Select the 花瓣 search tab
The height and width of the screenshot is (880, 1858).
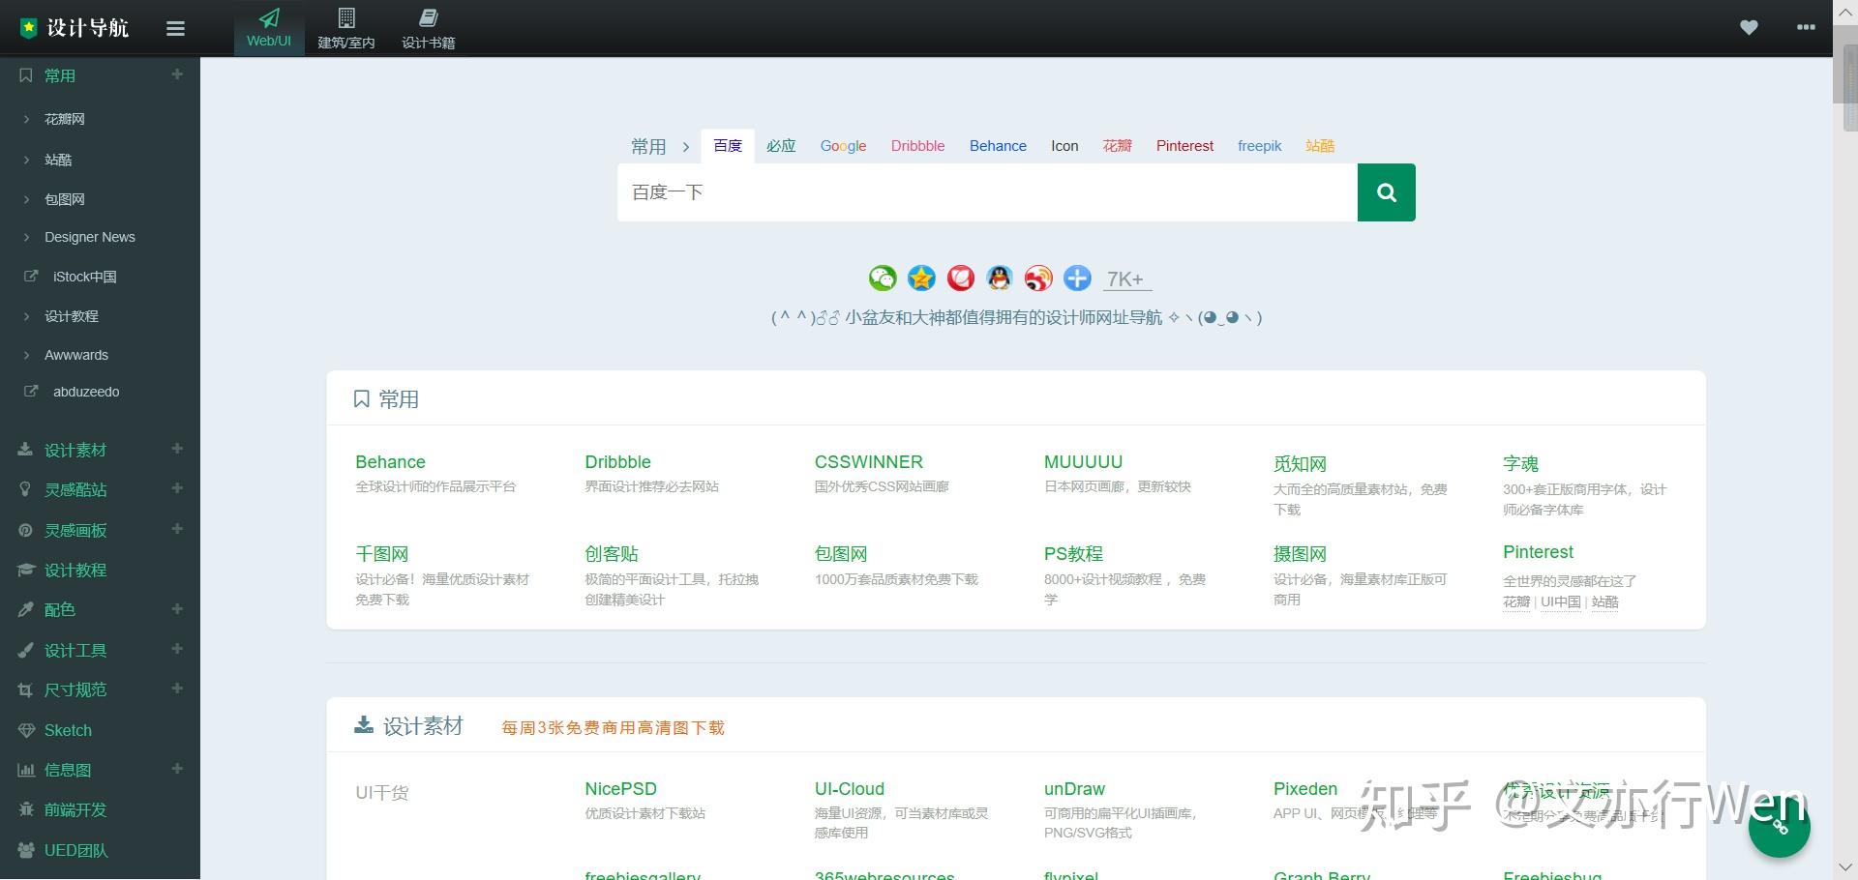point(1118,146)
